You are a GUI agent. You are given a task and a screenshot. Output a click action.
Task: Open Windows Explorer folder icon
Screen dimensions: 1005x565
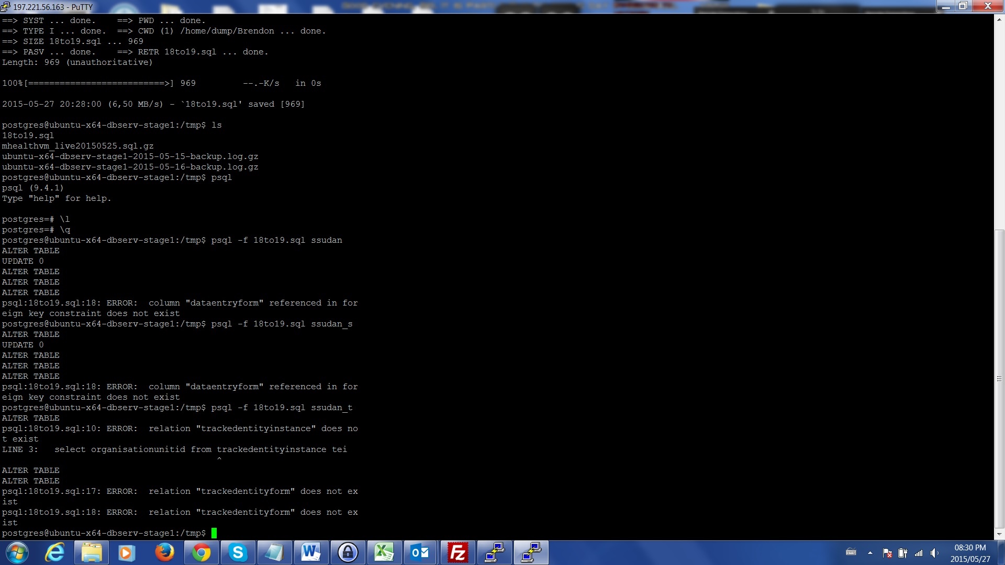pos(91,553)
